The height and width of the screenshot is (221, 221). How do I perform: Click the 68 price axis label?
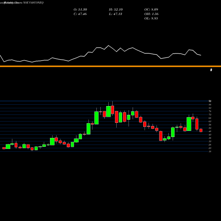[x=210, y=118]
